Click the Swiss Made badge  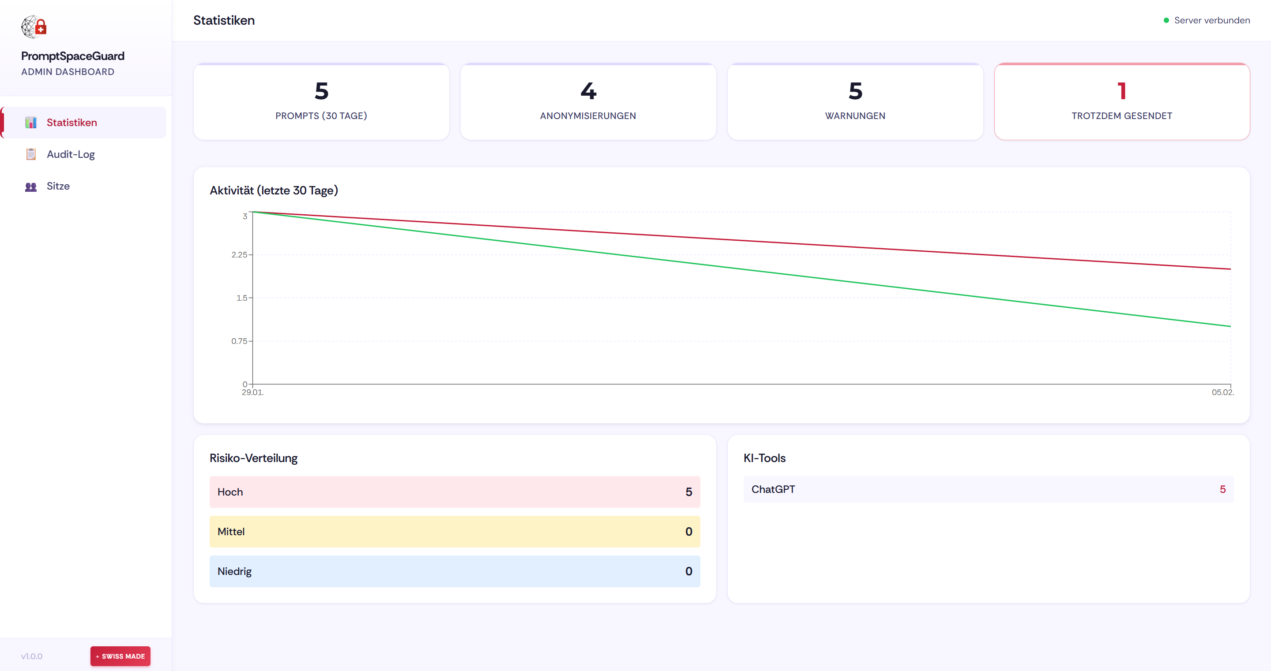120,656
